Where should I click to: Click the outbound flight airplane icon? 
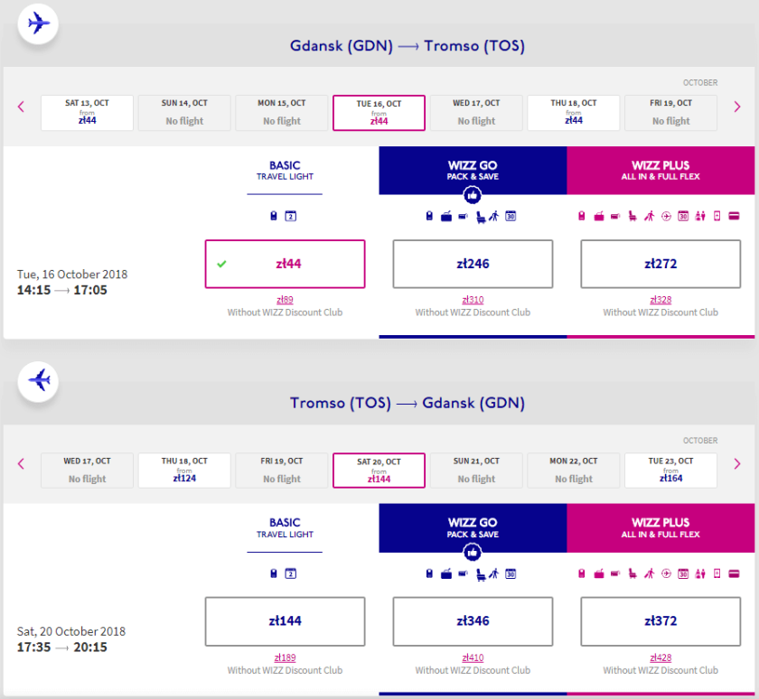tap(38, 23)
